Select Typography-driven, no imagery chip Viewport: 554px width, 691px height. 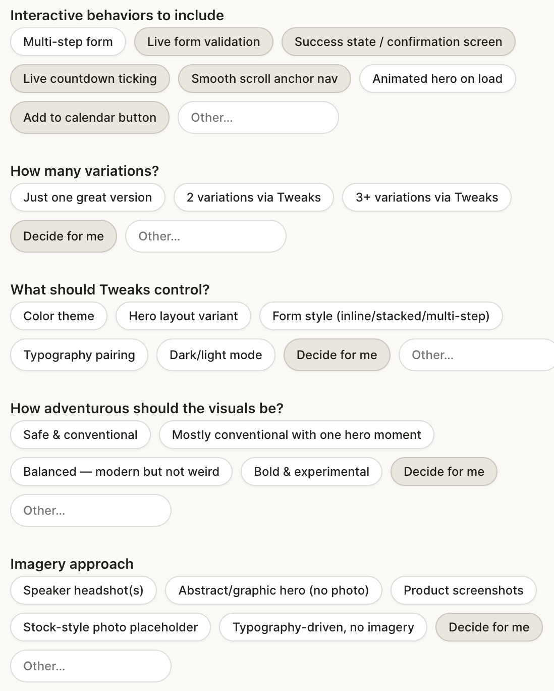click(323, 627)
